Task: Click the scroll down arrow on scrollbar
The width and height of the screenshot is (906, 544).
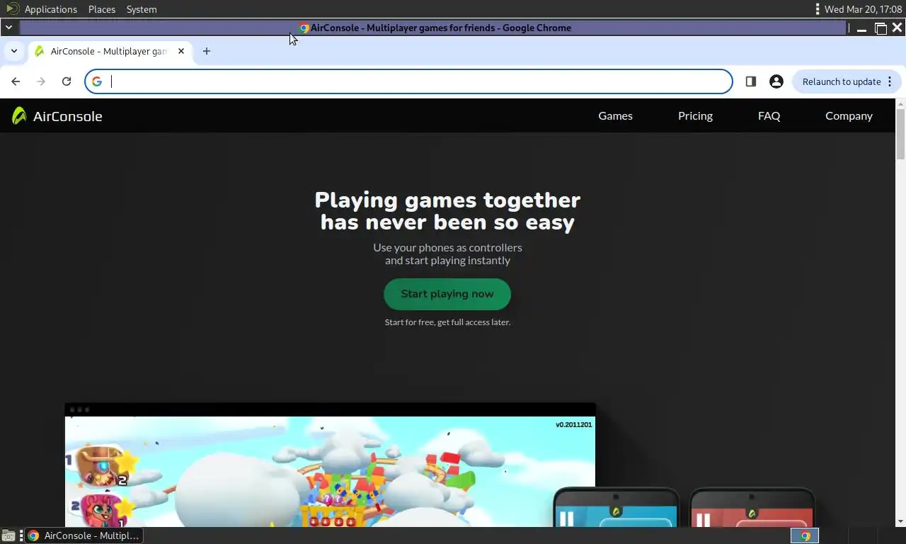Action: (x=900, y=521)
